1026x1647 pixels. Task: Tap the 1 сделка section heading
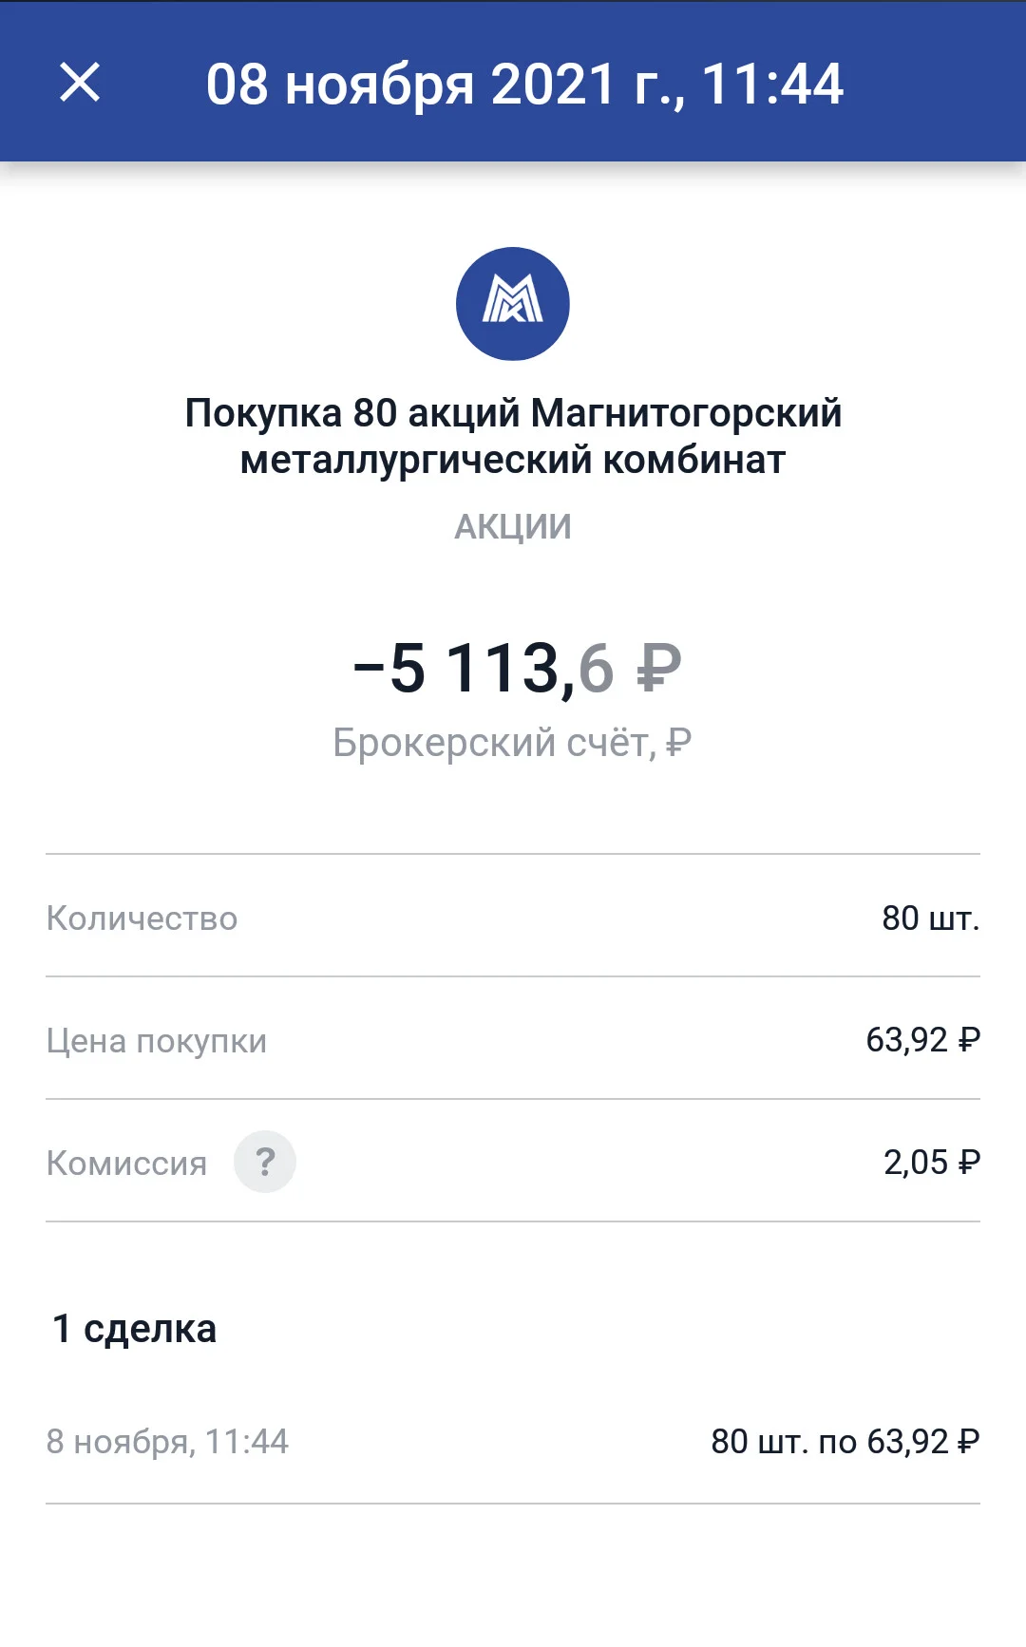(x=134, y=1328)
